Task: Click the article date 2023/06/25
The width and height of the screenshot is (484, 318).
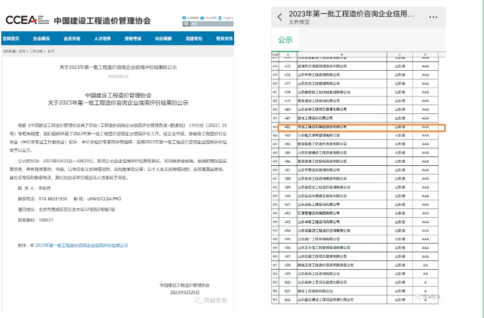Action: (x=118, y=76)
